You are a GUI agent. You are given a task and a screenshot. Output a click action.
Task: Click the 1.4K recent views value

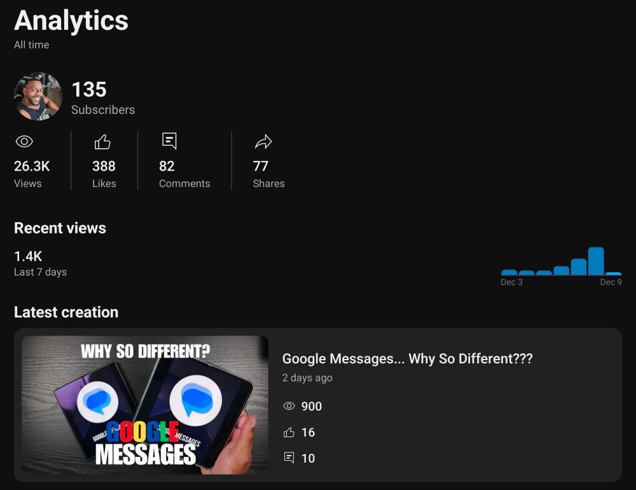point(28,256)
